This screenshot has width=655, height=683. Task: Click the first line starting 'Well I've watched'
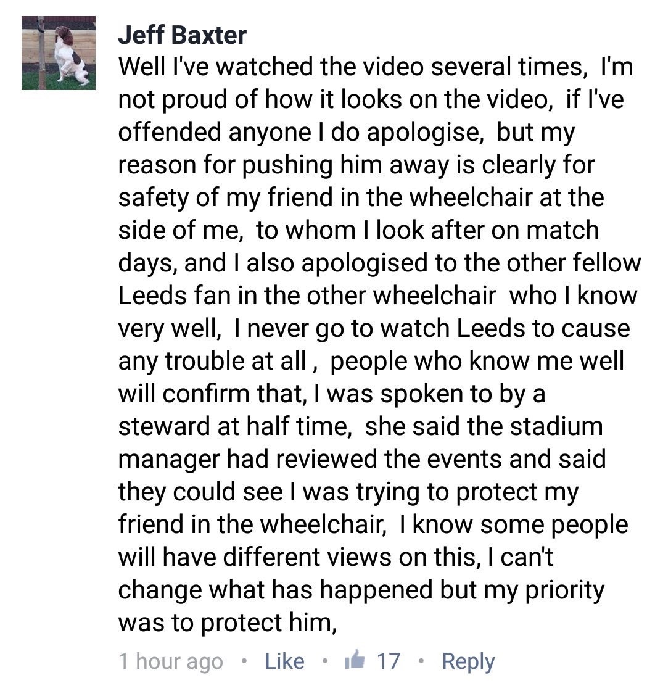(376, 67)
